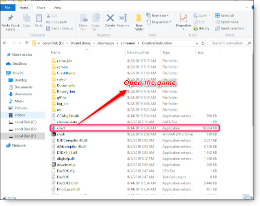The width and height of the screenshot is (260, 206).
Task: Click the Edit ribbon command
Action: [x=199, y=22]
